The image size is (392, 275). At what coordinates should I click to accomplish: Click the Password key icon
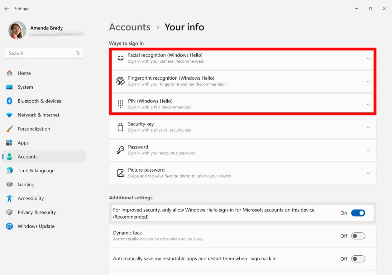pos(120,150)
